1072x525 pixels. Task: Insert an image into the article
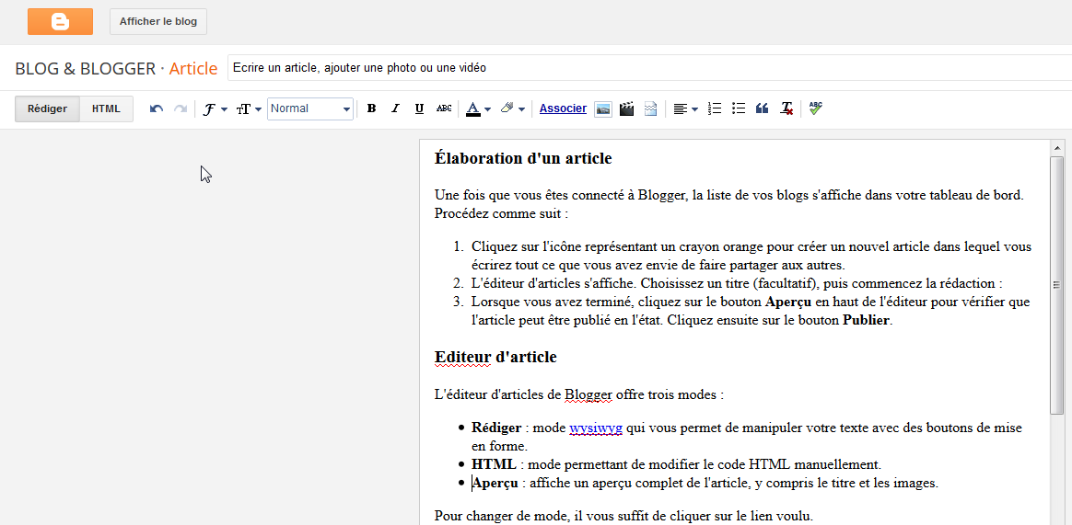[603, 108]
